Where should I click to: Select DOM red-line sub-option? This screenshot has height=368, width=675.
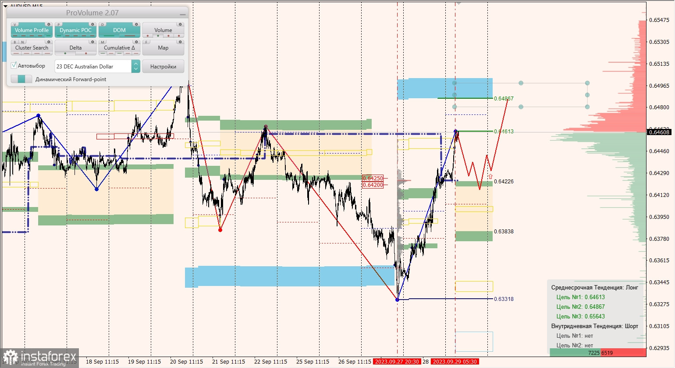130,36
